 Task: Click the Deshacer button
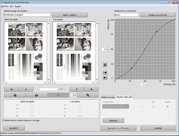[113, 120]
